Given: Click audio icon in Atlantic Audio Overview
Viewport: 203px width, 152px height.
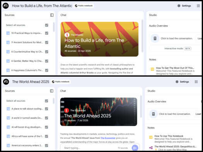Looking at the screenshot, I should pyautogui.click(x=155, y=38).
